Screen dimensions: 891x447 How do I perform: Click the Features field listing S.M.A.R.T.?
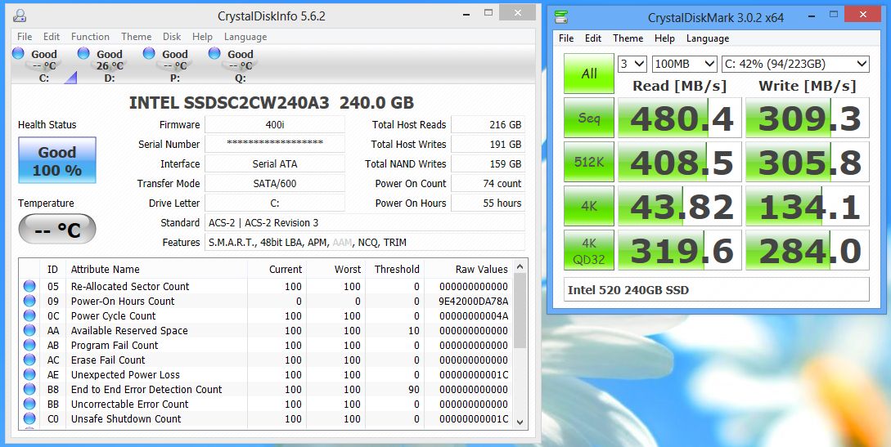click(365, 242)
